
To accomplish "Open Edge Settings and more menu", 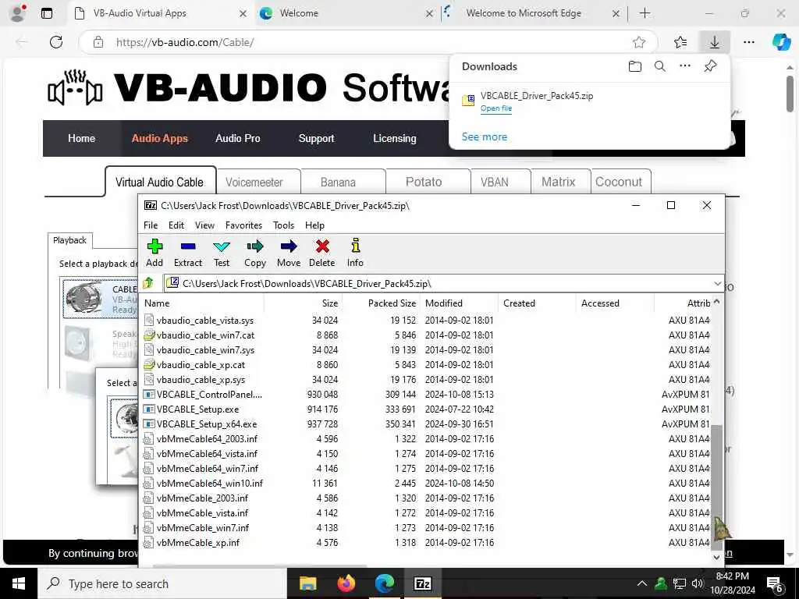I will 748,42.
